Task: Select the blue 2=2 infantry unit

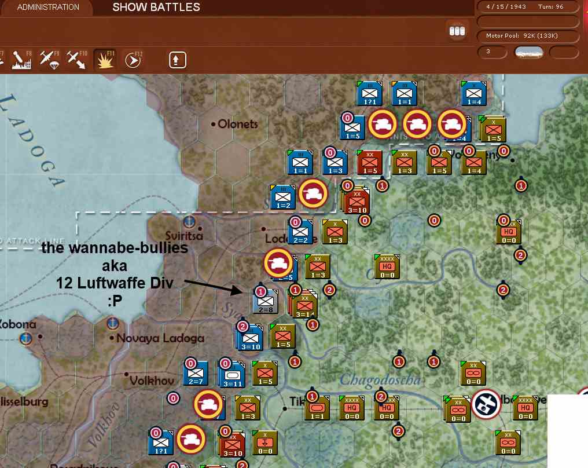Action: click(300, 232)
